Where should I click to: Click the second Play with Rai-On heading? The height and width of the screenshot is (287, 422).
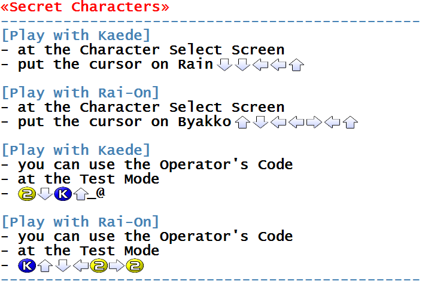(x=80, y=222)
